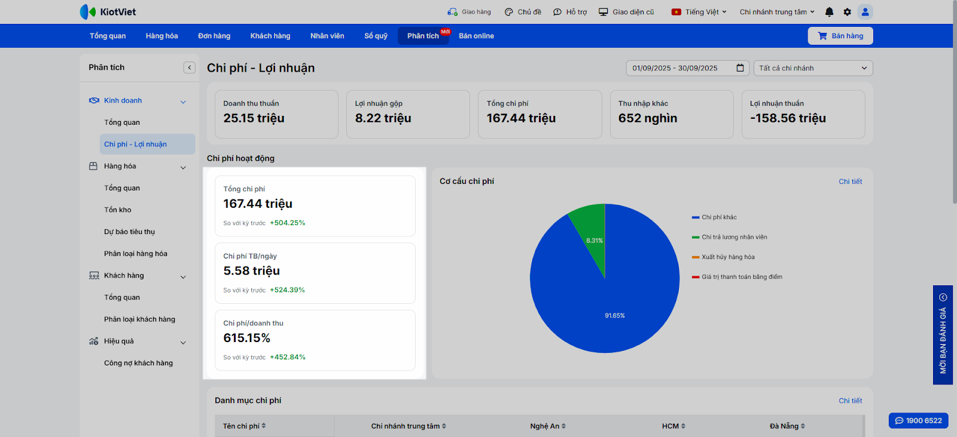This screenshot has width=957, height=437.
Task: Click the Giao hàng delivery icon
Action: pos(452,12)
